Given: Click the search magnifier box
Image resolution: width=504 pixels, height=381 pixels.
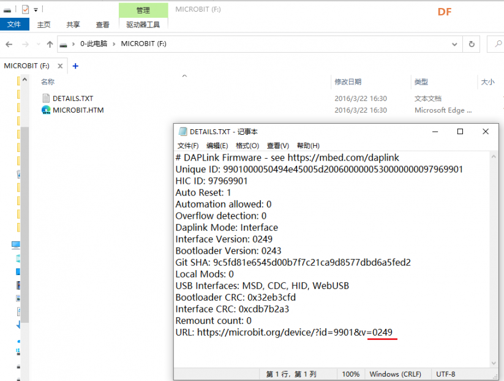Looking at the screenshot, I should pos(498,44).
